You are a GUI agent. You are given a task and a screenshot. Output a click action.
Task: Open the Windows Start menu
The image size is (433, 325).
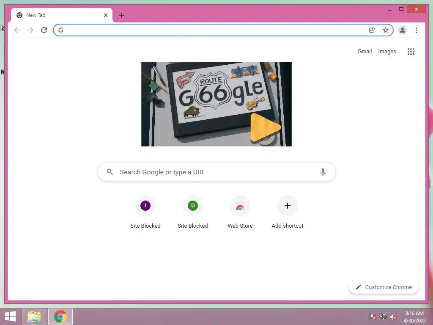(x=10, y=317)
